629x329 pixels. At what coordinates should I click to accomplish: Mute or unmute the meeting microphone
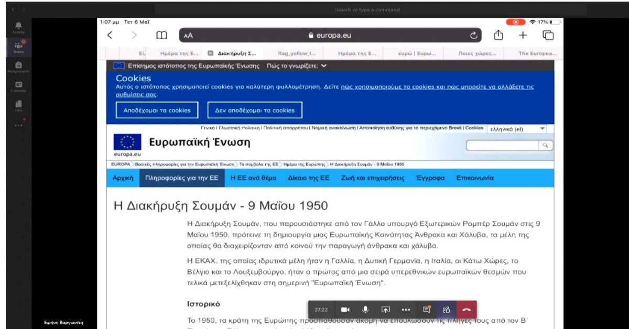[x=365, y=309]
